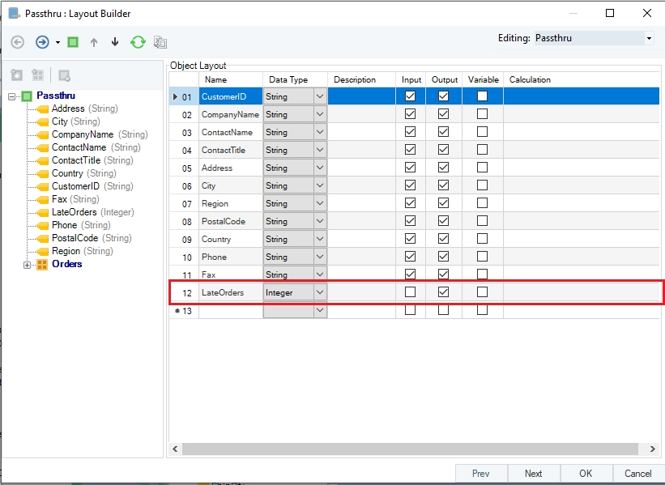
Task: Uncheck the Output checkbox for CustomerID
Action: (x=443, y=96)
